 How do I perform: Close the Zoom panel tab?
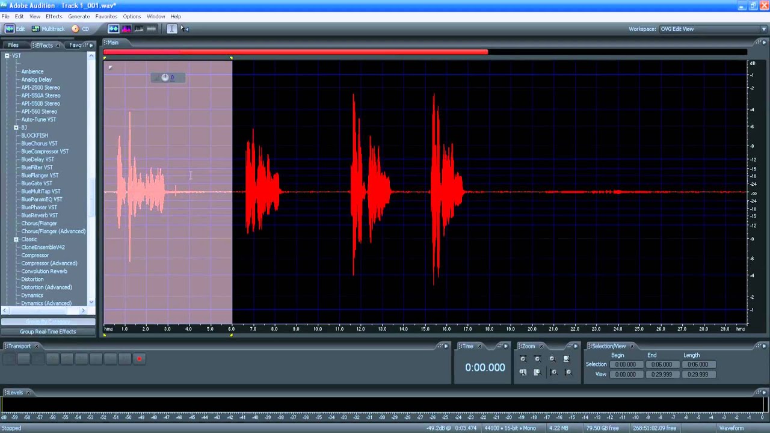[541, 346]
